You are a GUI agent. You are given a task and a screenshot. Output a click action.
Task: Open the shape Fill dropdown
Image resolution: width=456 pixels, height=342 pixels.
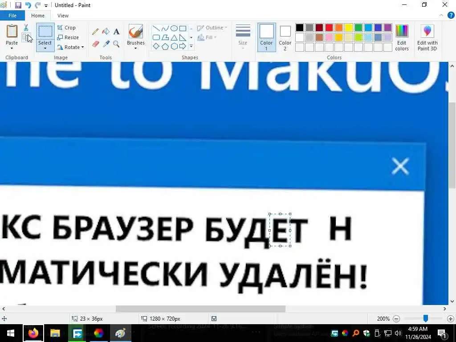tap(207, 37)
